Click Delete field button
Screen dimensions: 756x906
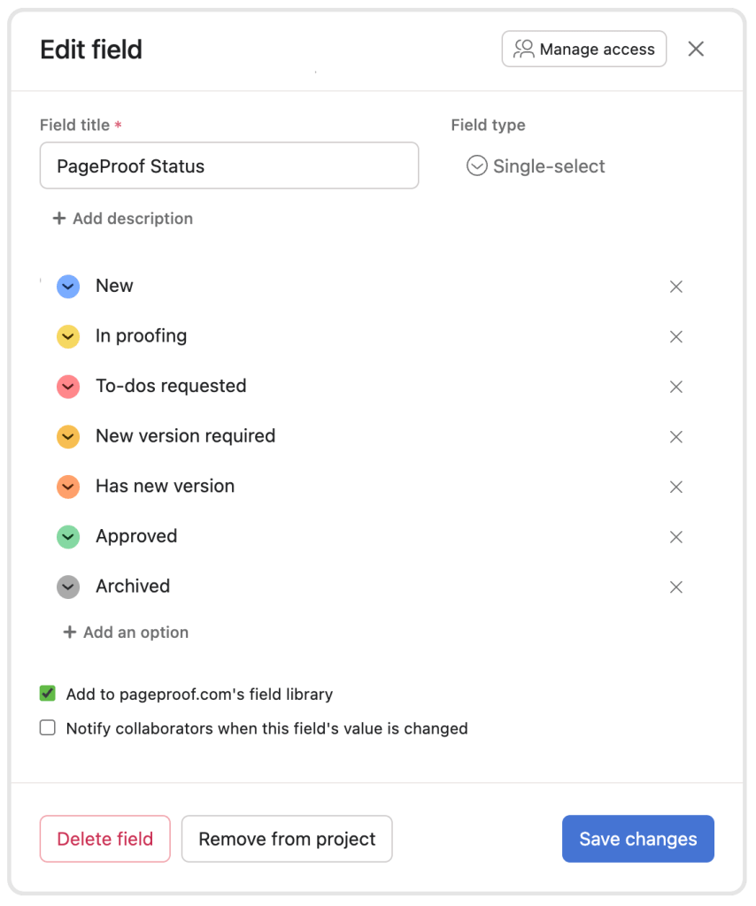pos(104,839)
